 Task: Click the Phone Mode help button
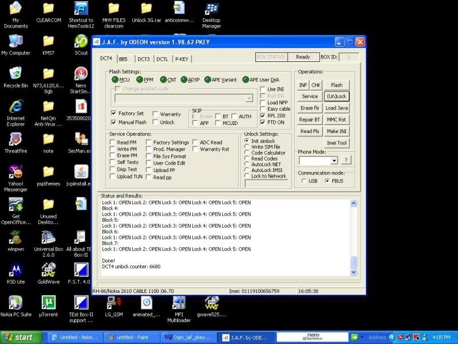[346, 160]
